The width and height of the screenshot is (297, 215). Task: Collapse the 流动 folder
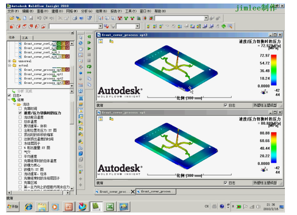[x=15, y=104]
